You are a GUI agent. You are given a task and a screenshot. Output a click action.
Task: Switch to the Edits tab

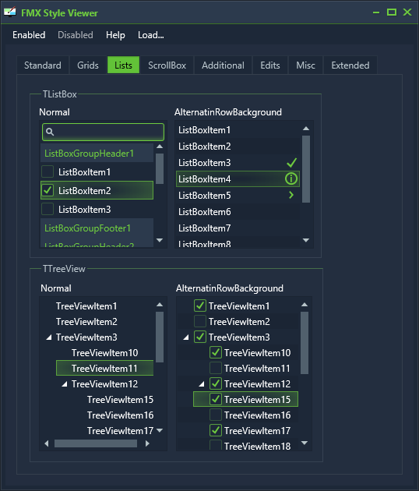tap(270, 65)
